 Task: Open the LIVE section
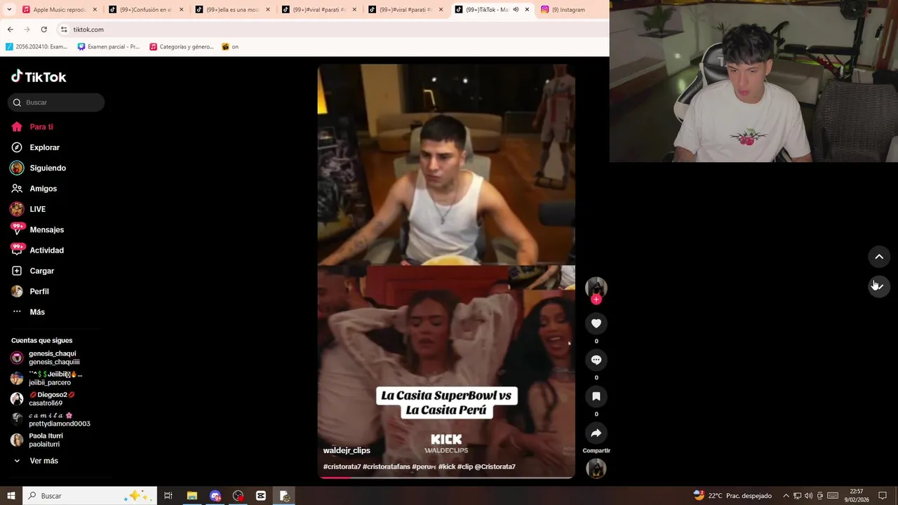(x=28, y=209)
